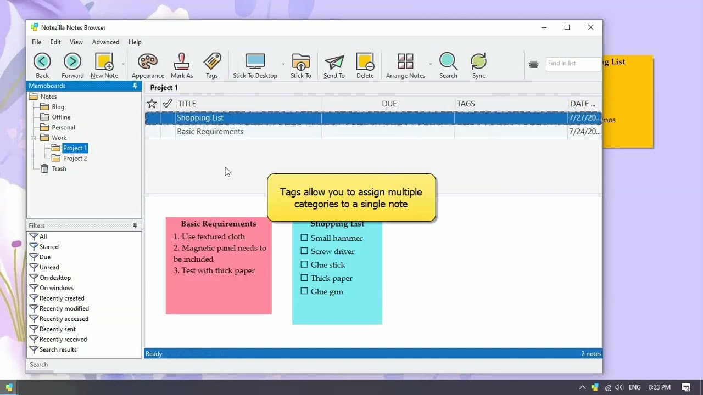
Task: Click the cyan Shopping List note title
Action: point(337,224)
